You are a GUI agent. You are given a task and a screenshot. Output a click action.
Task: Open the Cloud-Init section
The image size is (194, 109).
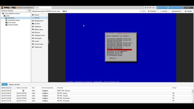(37, 24)
